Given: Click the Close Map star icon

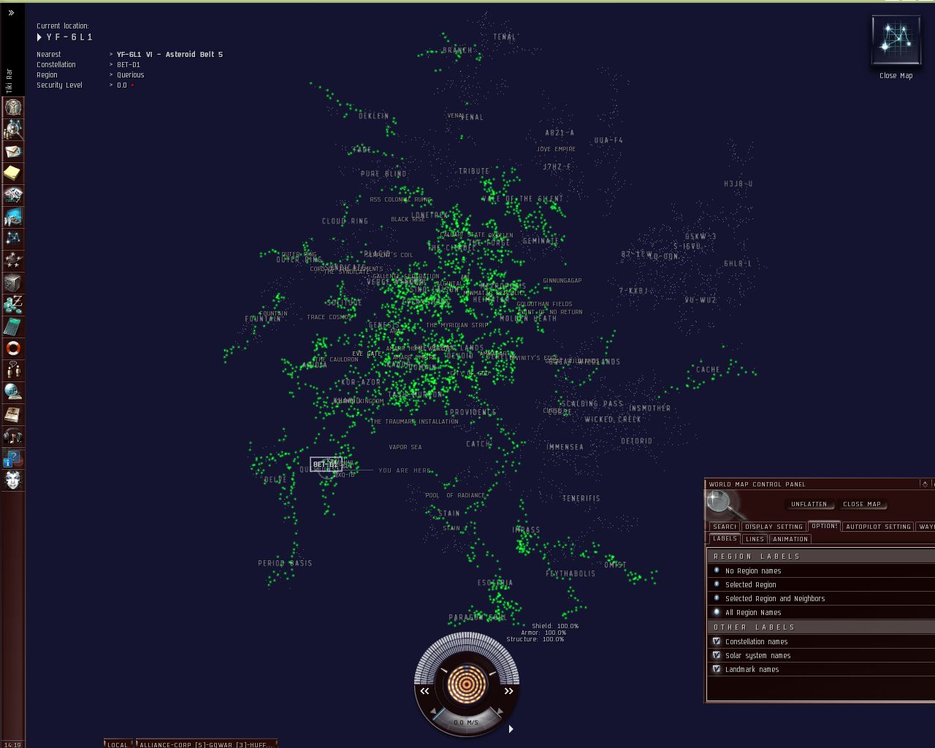Looking at the screenshot, I should tap(896, 41).
